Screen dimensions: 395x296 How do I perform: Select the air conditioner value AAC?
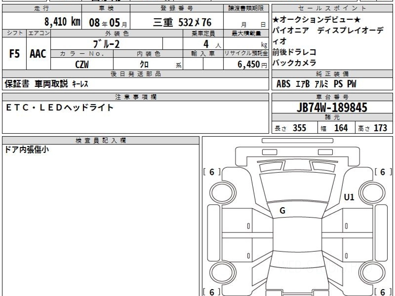38,54
